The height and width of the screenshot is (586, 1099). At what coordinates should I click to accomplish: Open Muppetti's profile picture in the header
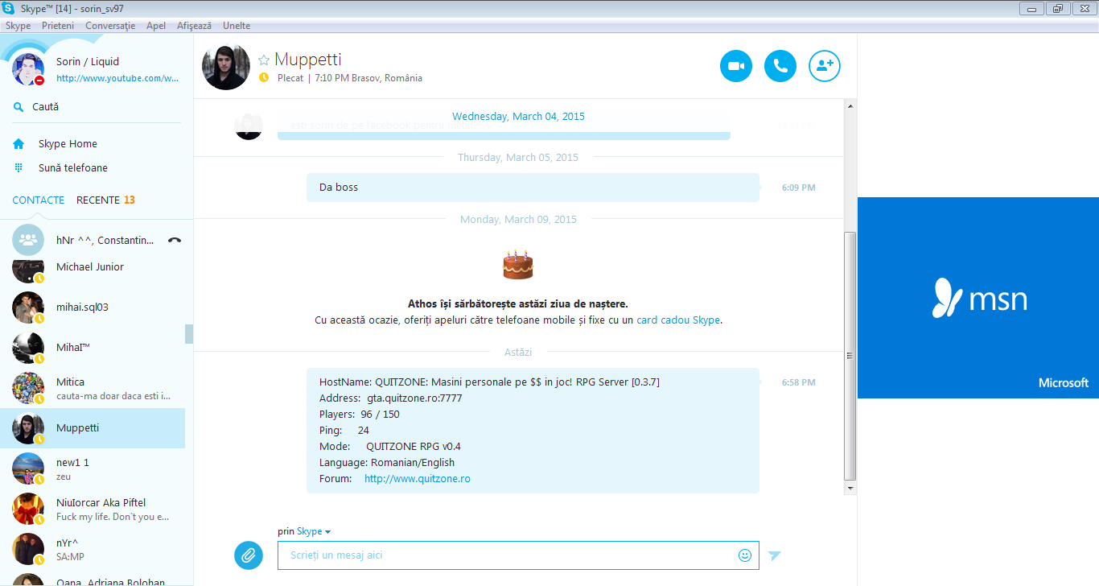point(226,66)
